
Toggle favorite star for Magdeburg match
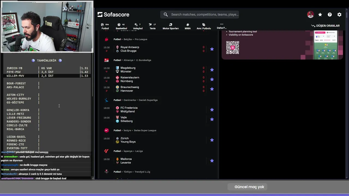(x=212, y=70)
